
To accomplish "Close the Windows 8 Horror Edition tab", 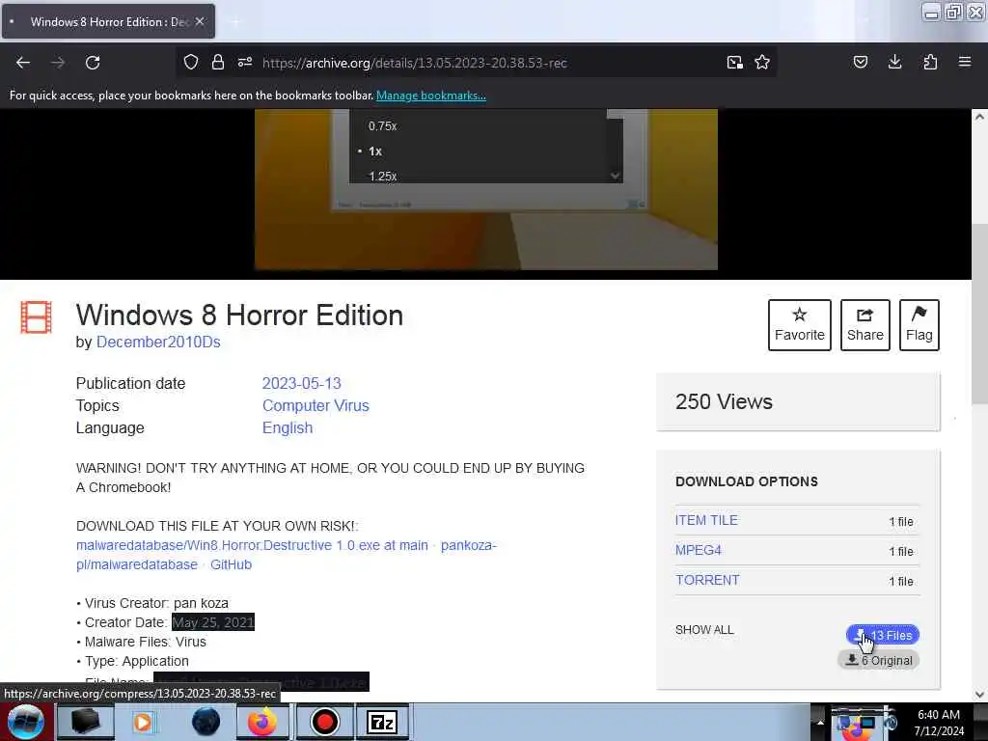I will coord(200,21).
